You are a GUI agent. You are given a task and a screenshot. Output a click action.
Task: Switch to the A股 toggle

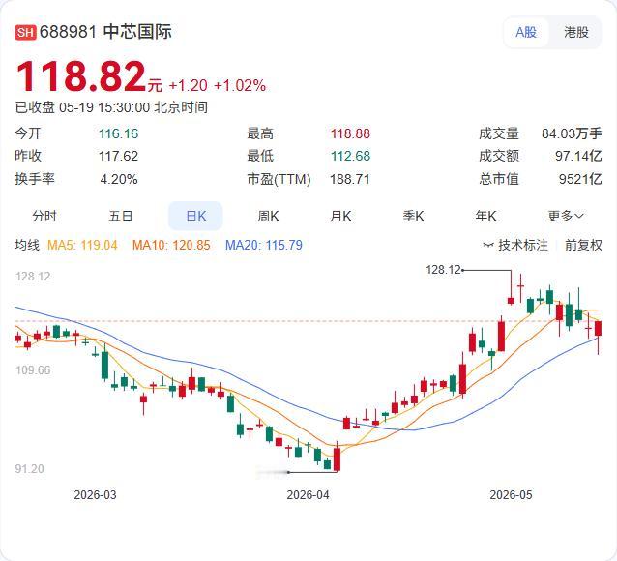point(526,32)
